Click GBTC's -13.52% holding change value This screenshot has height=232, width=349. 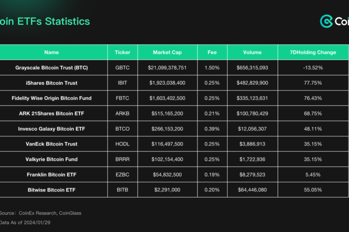[x=313, y=67]
